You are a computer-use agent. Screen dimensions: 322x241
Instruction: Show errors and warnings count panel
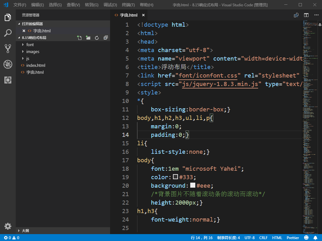click(x=12, y=238)
